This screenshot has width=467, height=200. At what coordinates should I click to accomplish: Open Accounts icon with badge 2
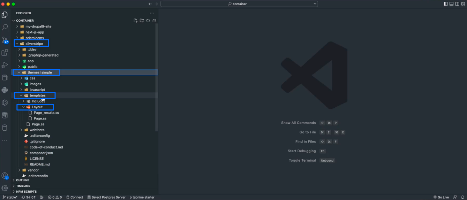point(5,176)
